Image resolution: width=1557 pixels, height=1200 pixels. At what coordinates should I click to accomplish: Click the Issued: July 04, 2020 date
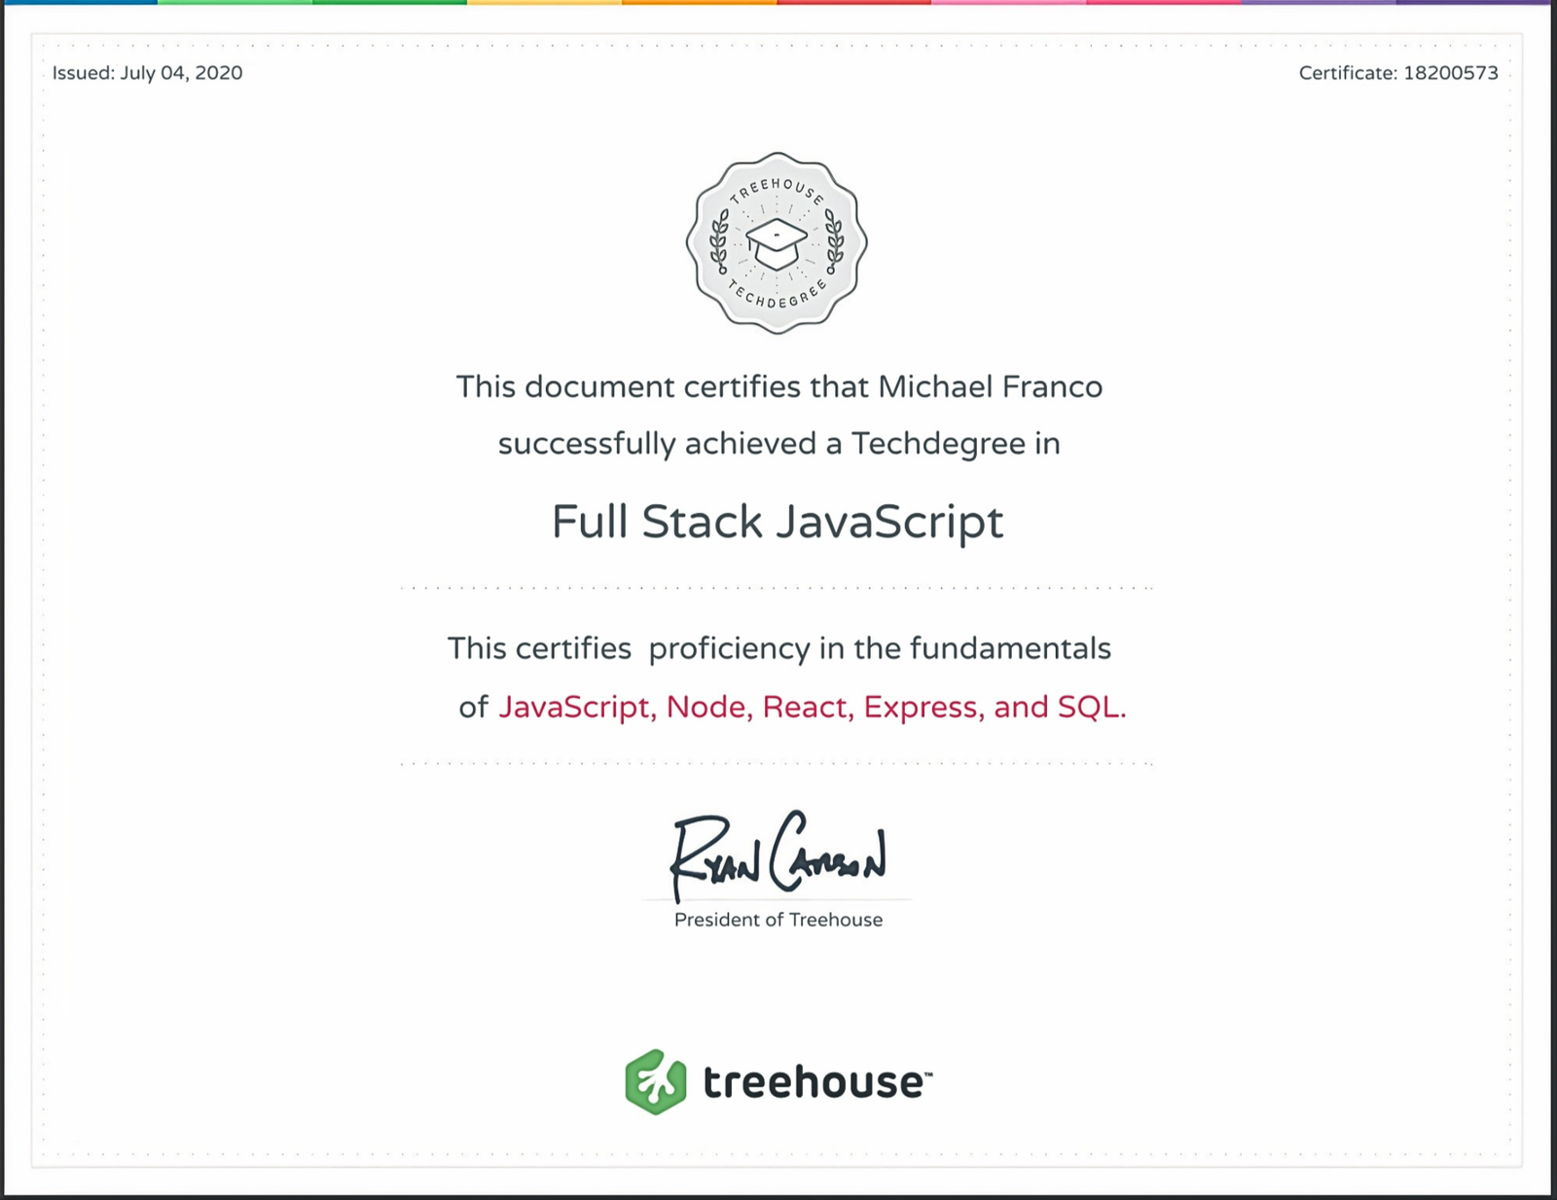point(147,73)
